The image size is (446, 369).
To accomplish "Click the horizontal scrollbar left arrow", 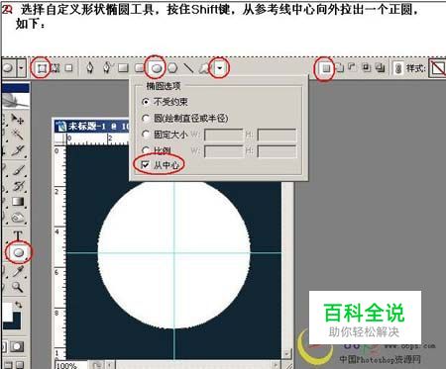I will [x=109, y=364].
